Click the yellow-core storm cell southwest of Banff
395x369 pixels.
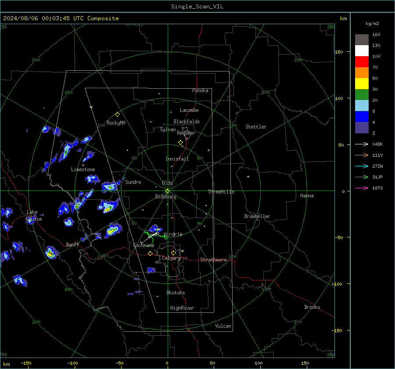tap(51, 253)
